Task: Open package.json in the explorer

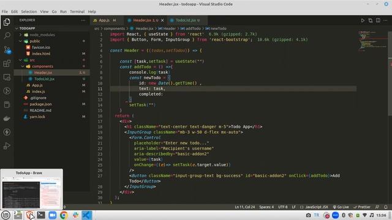Action: pos(40,104)
